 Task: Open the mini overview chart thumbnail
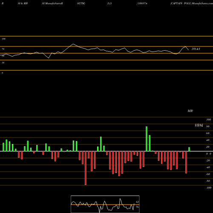click(x=105, y=204)
